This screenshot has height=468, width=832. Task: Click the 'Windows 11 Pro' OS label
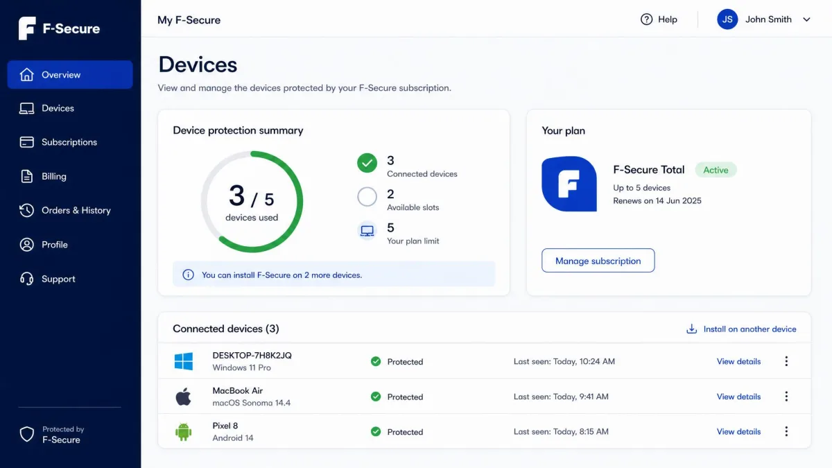242,367
